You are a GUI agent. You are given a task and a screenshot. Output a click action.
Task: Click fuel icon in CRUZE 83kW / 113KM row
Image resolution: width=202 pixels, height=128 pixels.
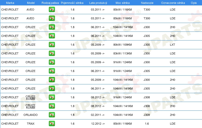coord(52,53)
